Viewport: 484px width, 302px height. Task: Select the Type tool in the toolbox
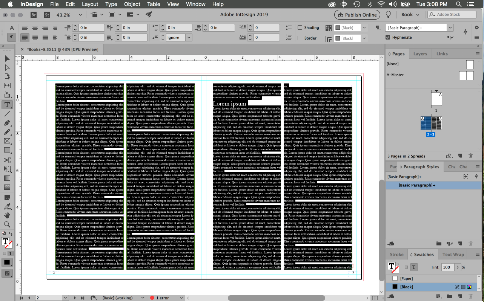click(7, 104)
